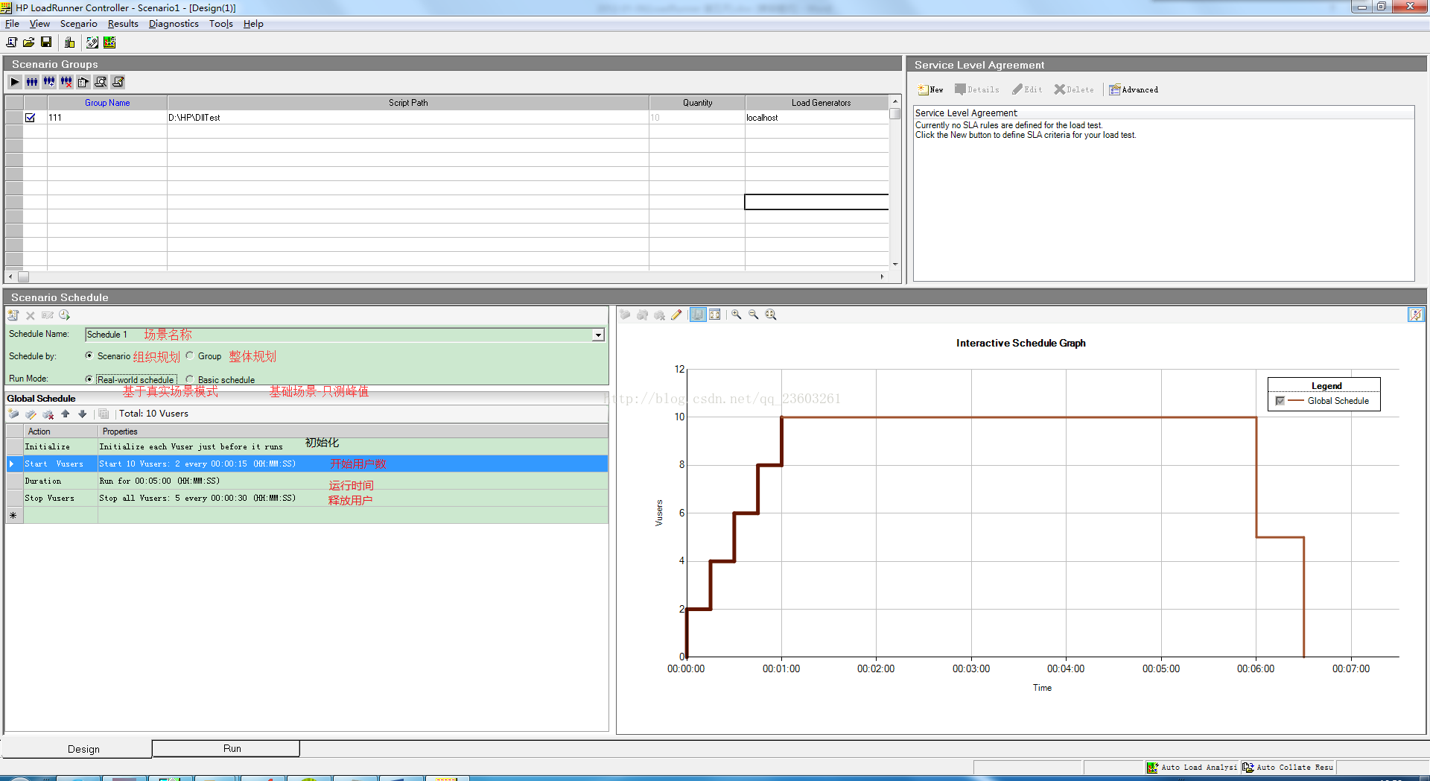This screenshot has height=781, width=1430.
Task: Zoom out on schedule graph
Action: tap(754, 314)
